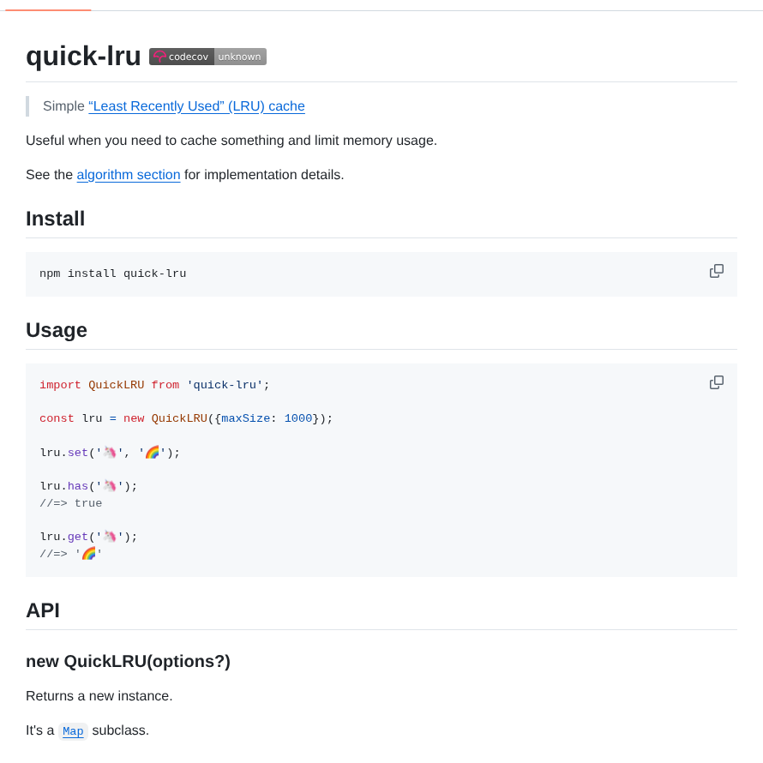Click the quick-lru title heading
This screenshot has height=763, width=763.
point(83,57)
